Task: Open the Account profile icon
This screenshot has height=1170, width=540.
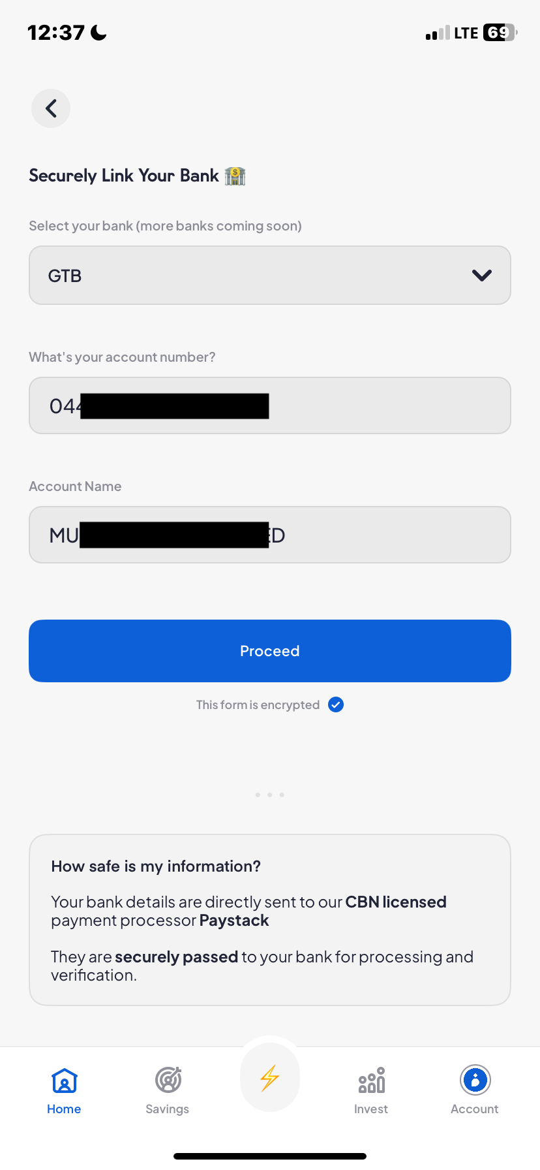Action: coord(475,1080)
